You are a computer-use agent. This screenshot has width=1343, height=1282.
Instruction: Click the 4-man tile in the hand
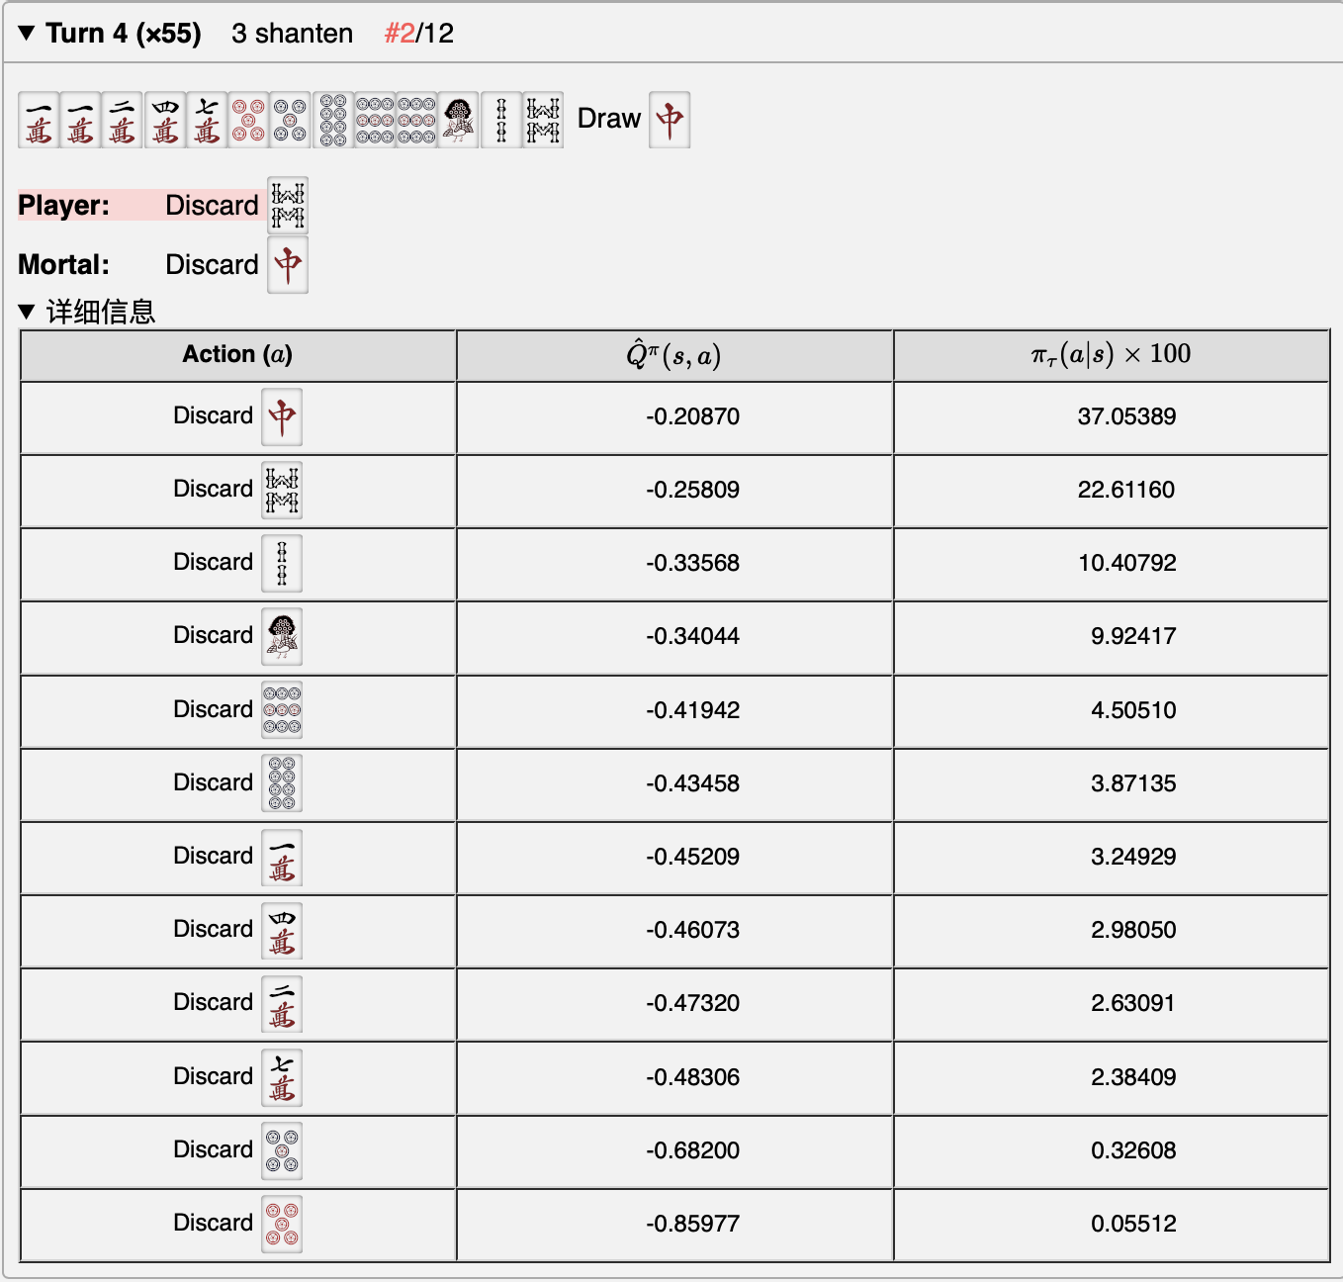pyautogui.click(x=164, y=121)
